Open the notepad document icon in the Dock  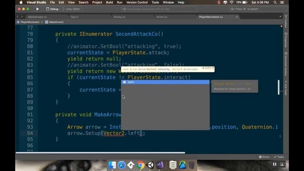(173, 165)
